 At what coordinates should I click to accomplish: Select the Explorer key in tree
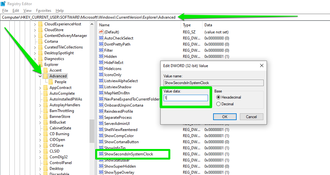click(x=52, y=65)
